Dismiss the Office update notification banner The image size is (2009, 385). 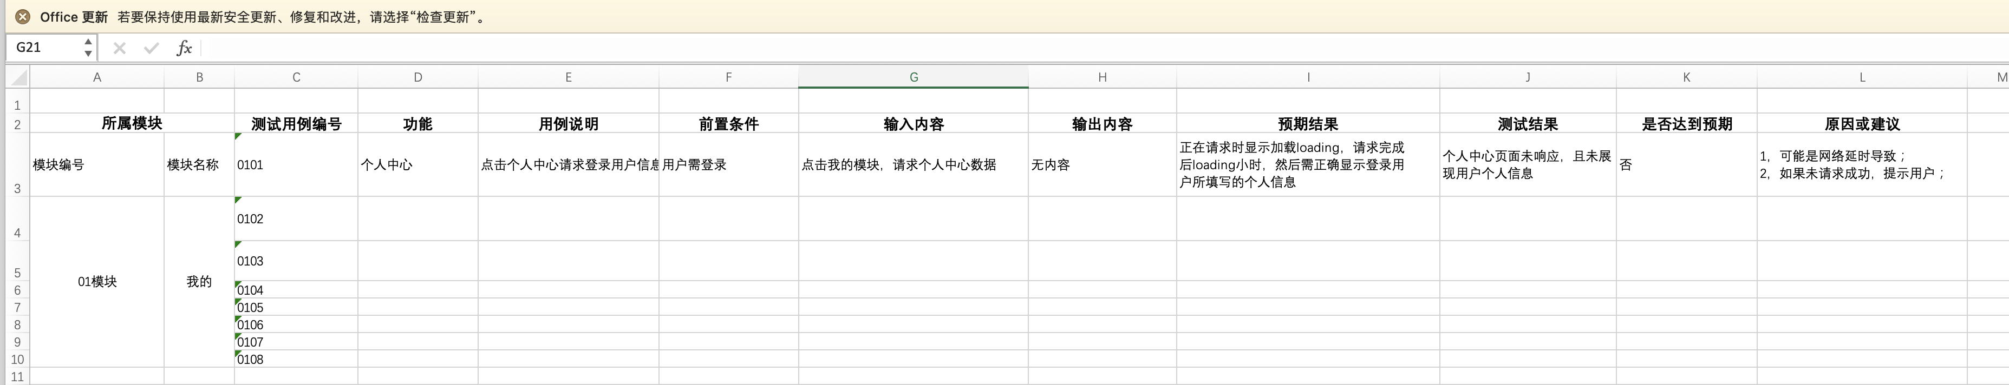click(x=23, y=16)
